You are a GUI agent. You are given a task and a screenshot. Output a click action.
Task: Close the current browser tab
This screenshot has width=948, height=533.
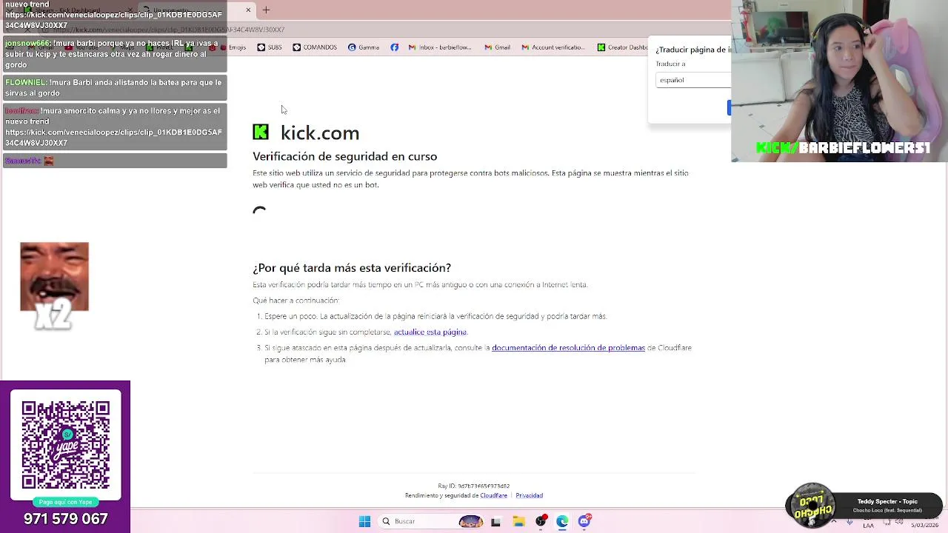pos(248,10)
